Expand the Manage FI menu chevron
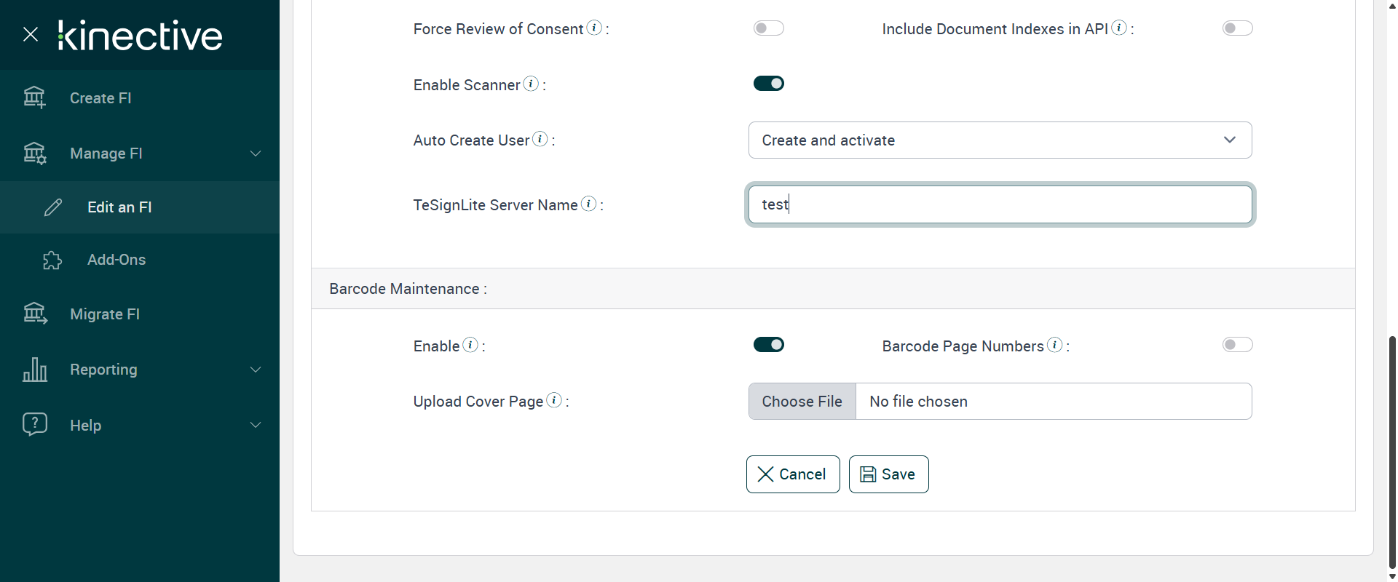The width and height of the screenshot is (1398, 582). pos(256,154)
